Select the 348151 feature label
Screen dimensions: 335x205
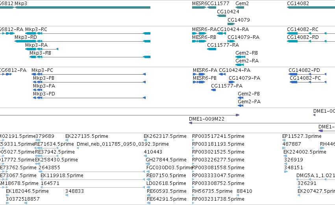click(x=294, y=168)
